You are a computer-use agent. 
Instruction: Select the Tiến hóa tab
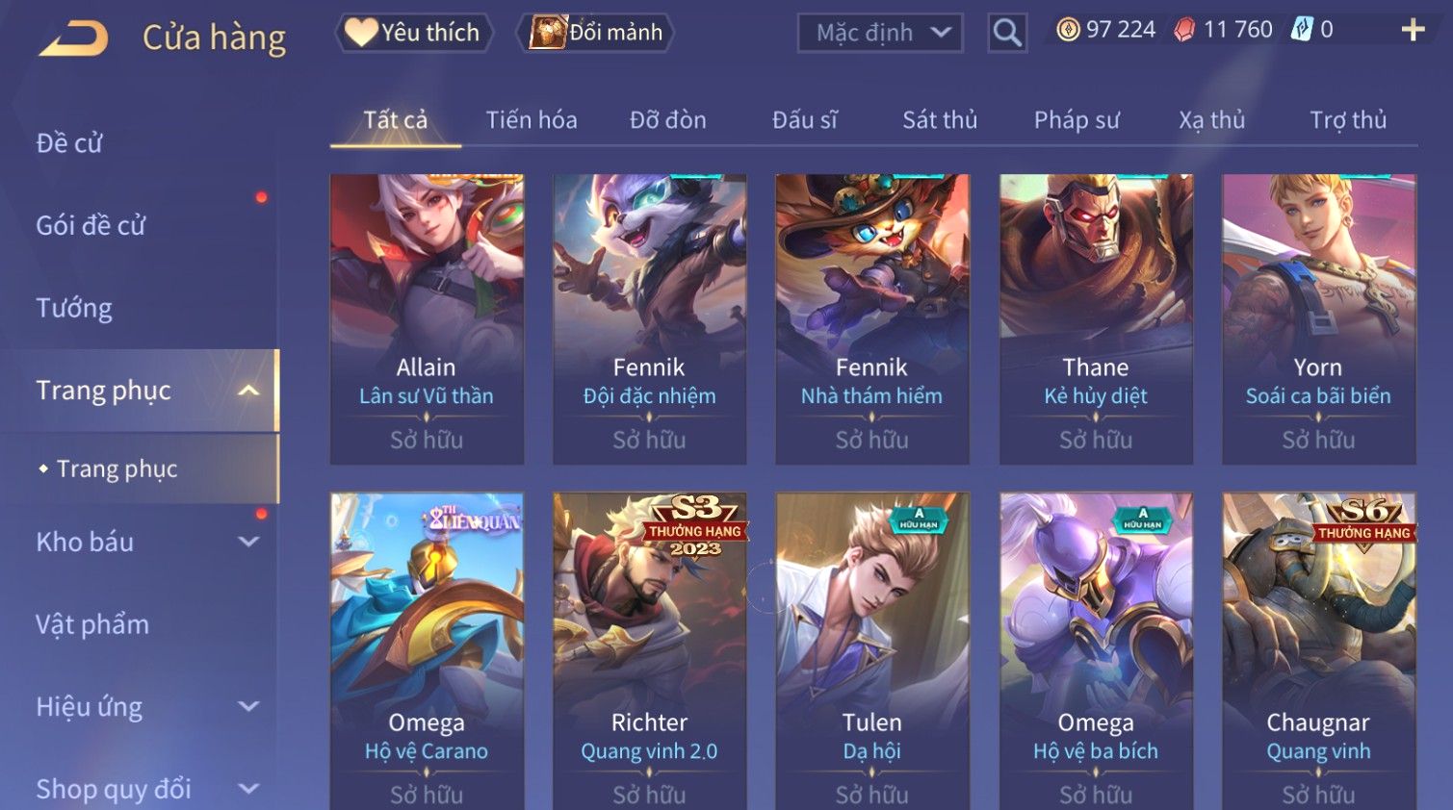(532, 120)
